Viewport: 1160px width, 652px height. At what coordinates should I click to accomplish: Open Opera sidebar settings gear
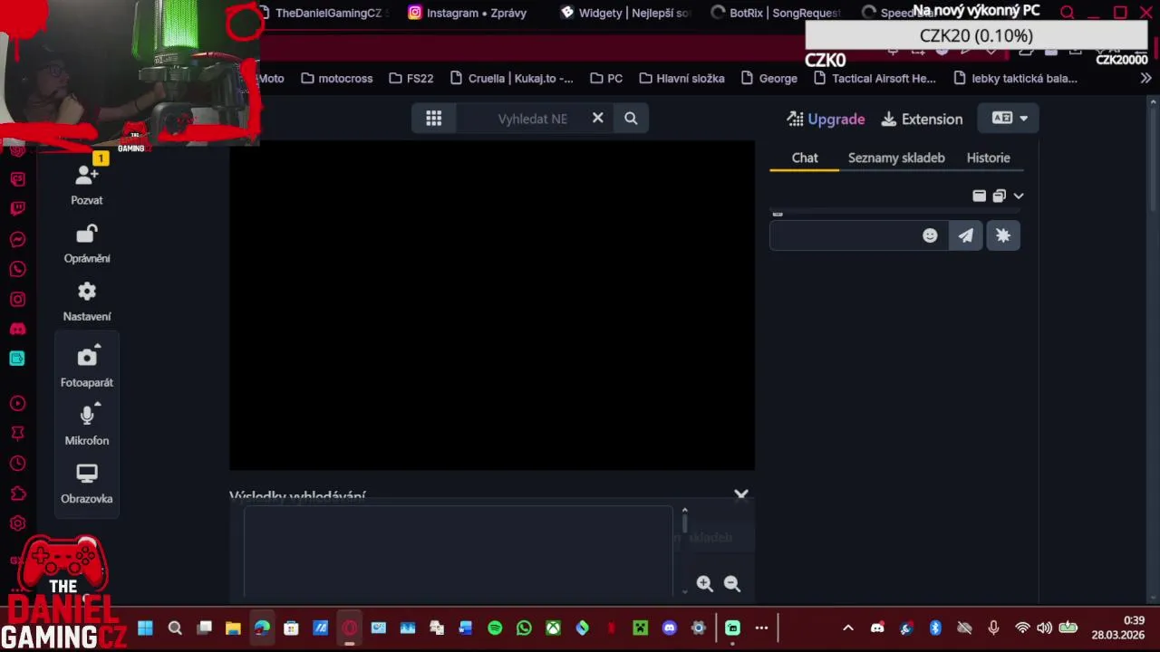tap(17, 523)
